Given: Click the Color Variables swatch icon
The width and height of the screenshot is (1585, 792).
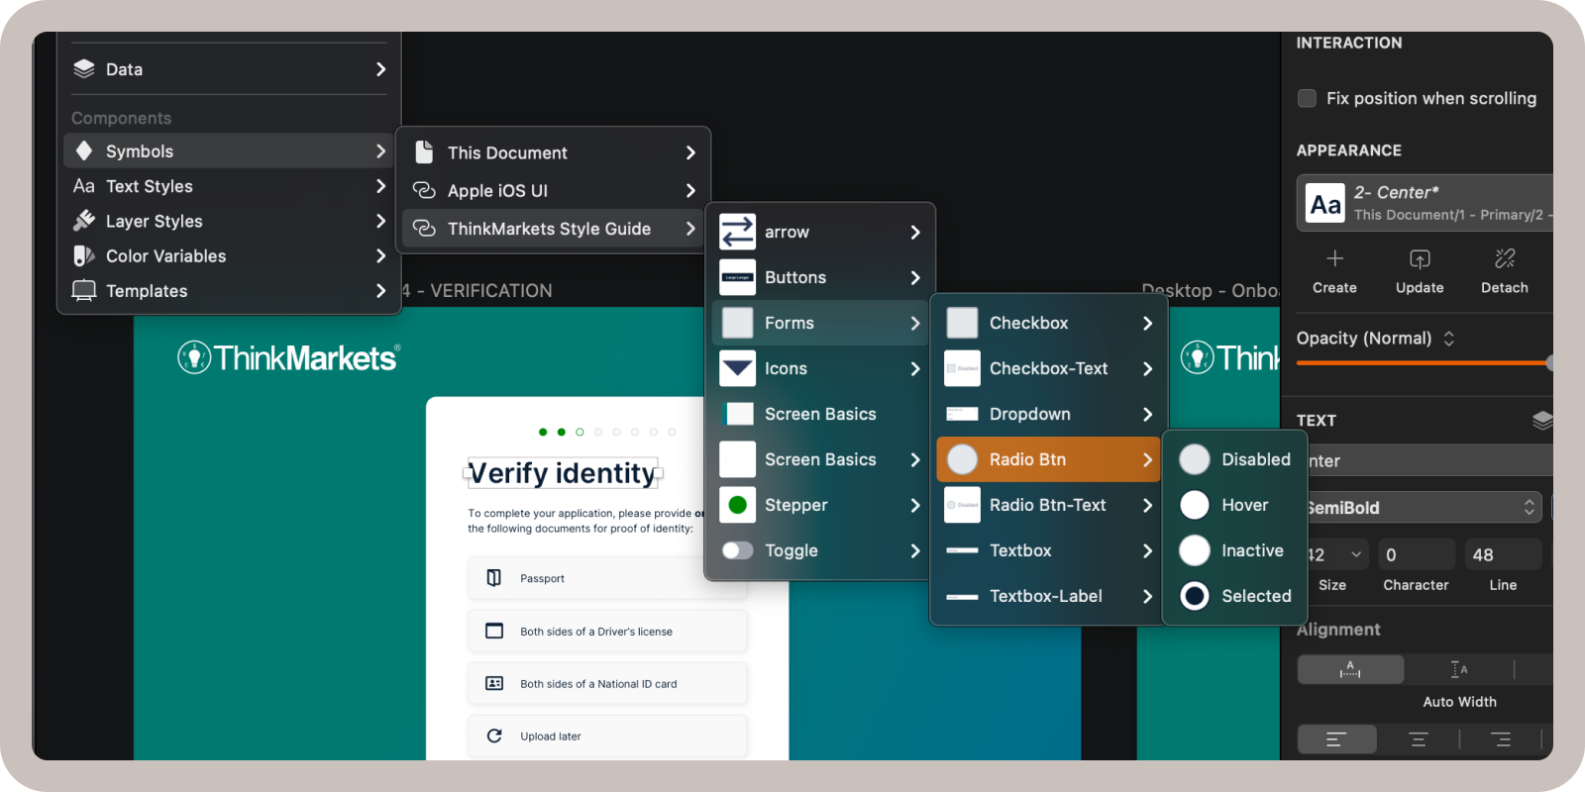Looking at the screenshot, I should point(84,255).
